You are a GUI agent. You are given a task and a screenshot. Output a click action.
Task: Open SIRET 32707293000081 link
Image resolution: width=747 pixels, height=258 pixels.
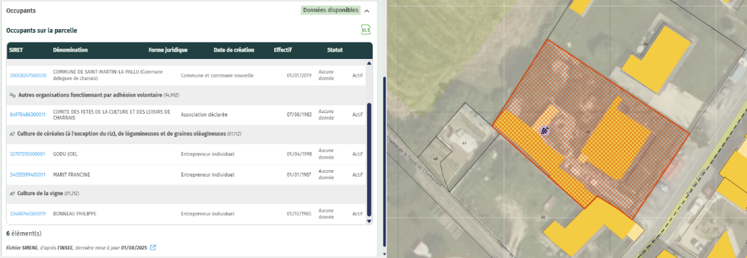tap(28, 154)
